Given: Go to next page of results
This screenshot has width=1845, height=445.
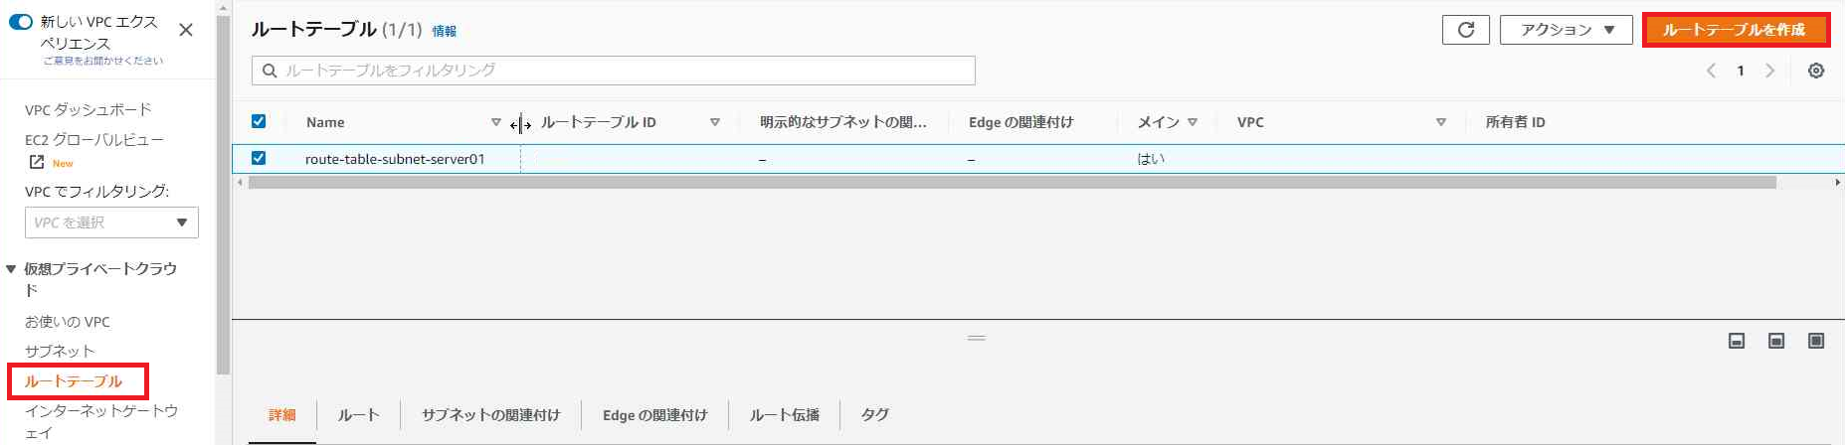Looking at the screenshot, I should click(x=1769, y=71).
